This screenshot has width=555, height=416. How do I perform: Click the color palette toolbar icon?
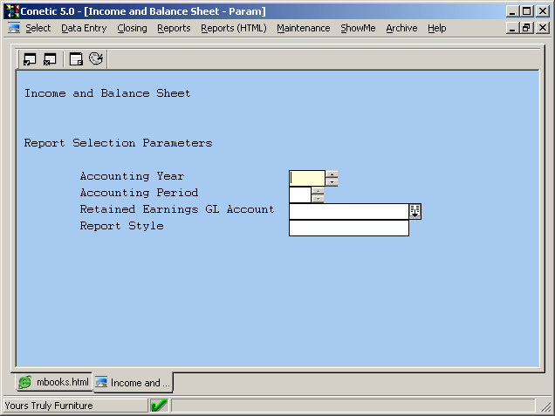96,59
